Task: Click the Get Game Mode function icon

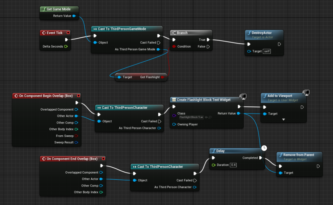Action: [x=44, y=9]
